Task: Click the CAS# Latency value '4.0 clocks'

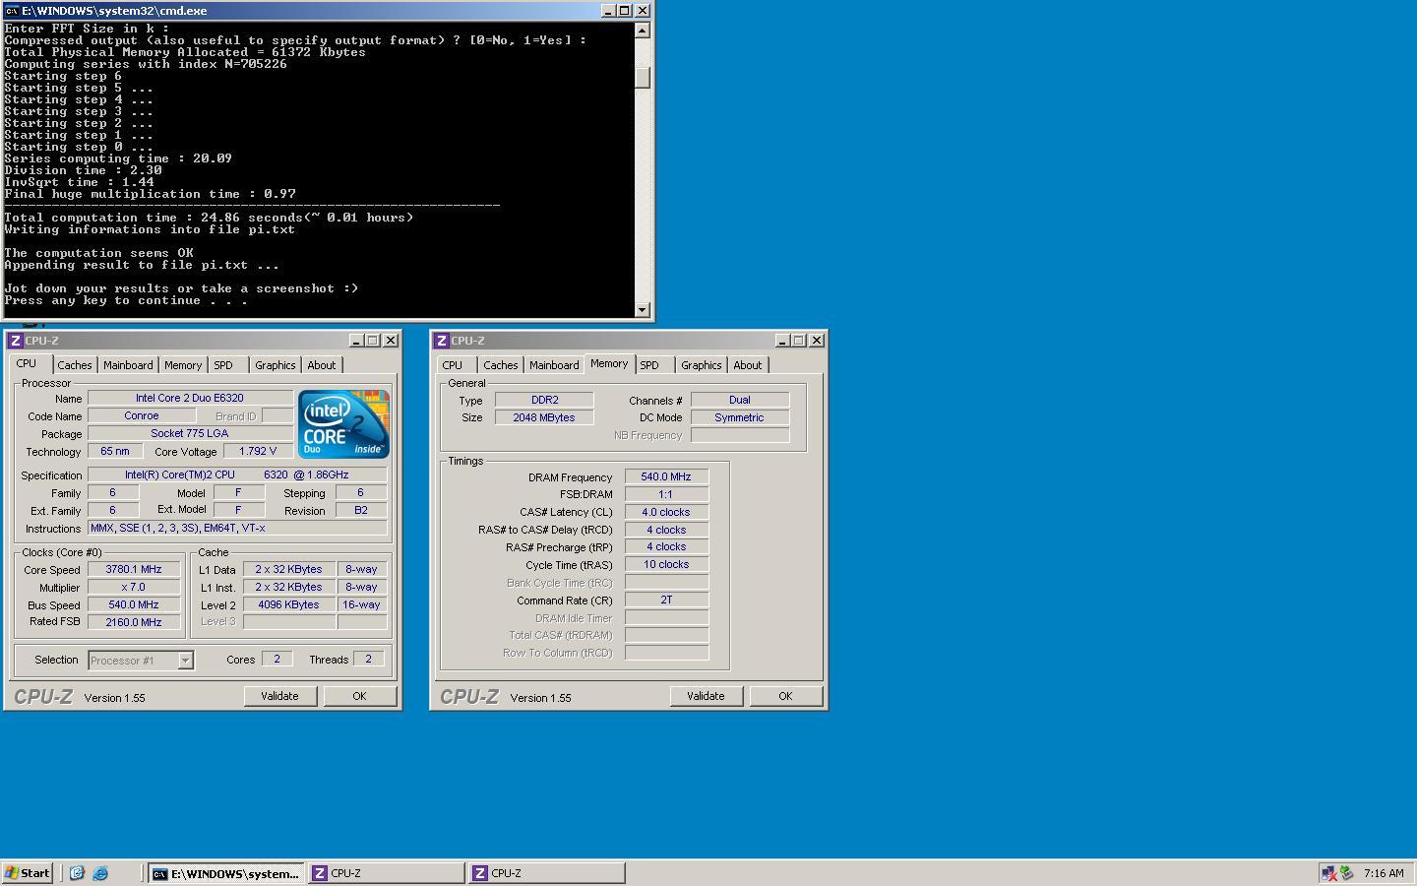Action: 666,513
